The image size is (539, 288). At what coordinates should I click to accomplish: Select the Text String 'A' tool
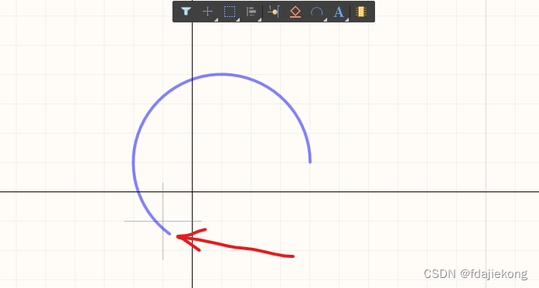[339, 12]
